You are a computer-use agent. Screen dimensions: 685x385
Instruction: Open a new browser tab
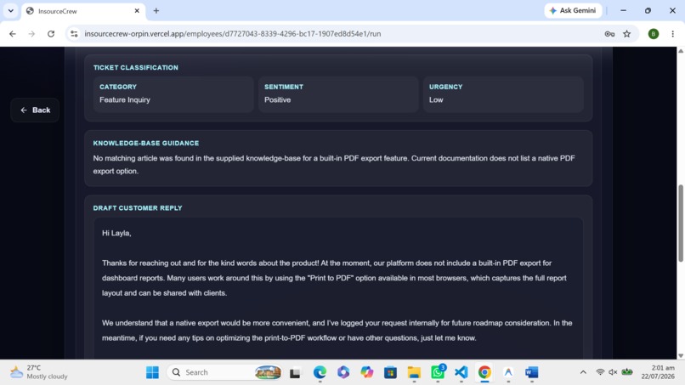point(156,11)
